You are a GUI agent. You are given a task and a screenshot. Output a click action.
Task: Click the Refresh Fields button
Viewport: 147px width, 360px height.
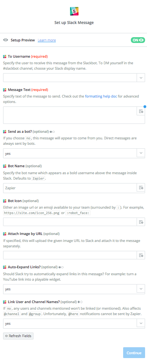(18, 336)
